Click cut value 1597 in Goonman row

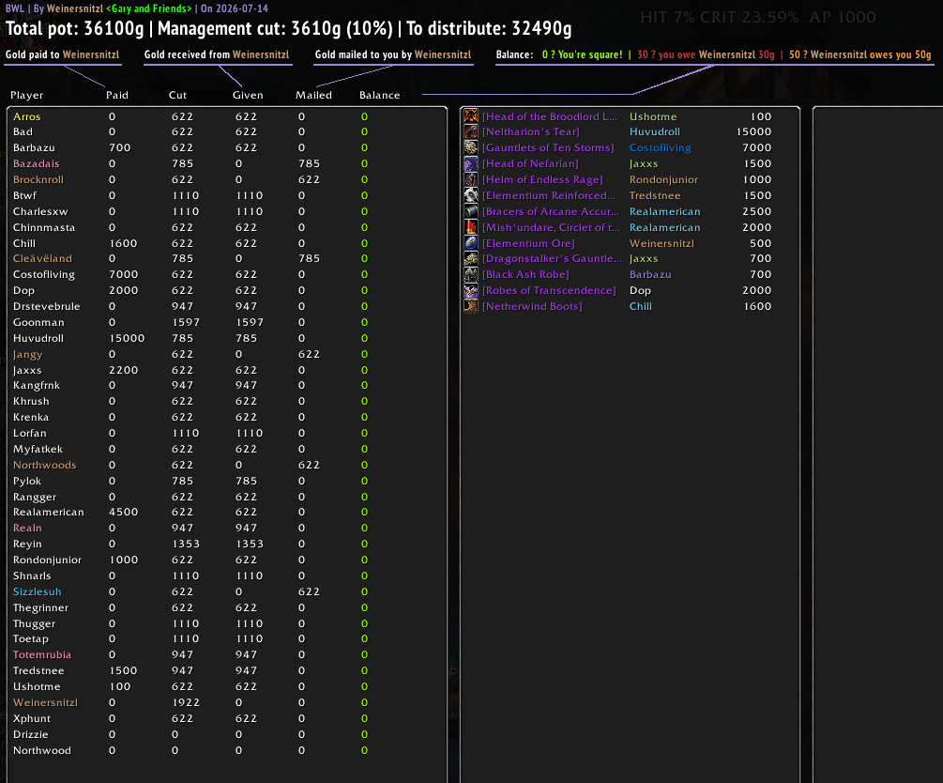(185, 322)
